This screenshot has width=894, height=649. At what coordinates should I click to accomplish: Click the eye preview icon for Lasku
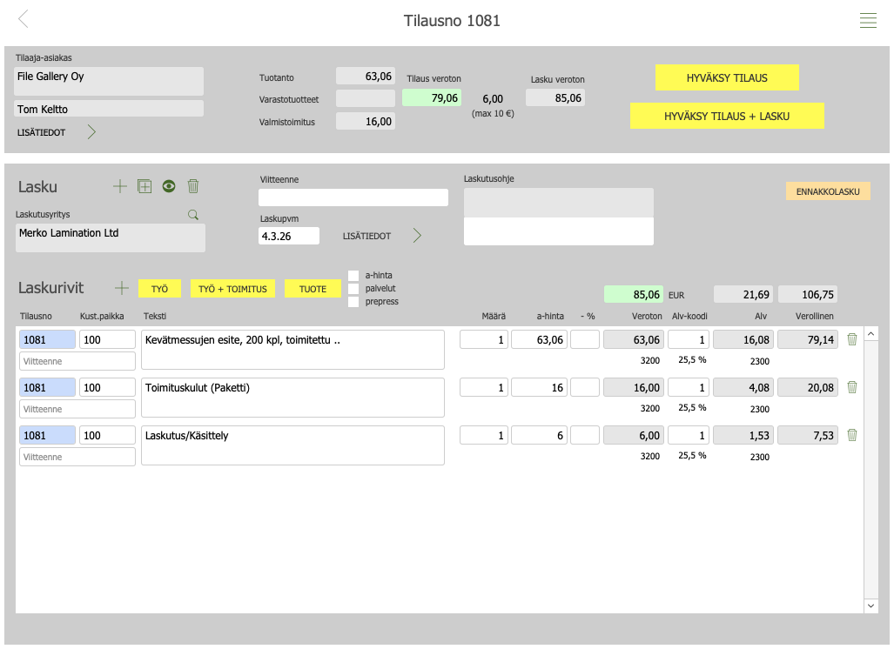click(169, 186)
